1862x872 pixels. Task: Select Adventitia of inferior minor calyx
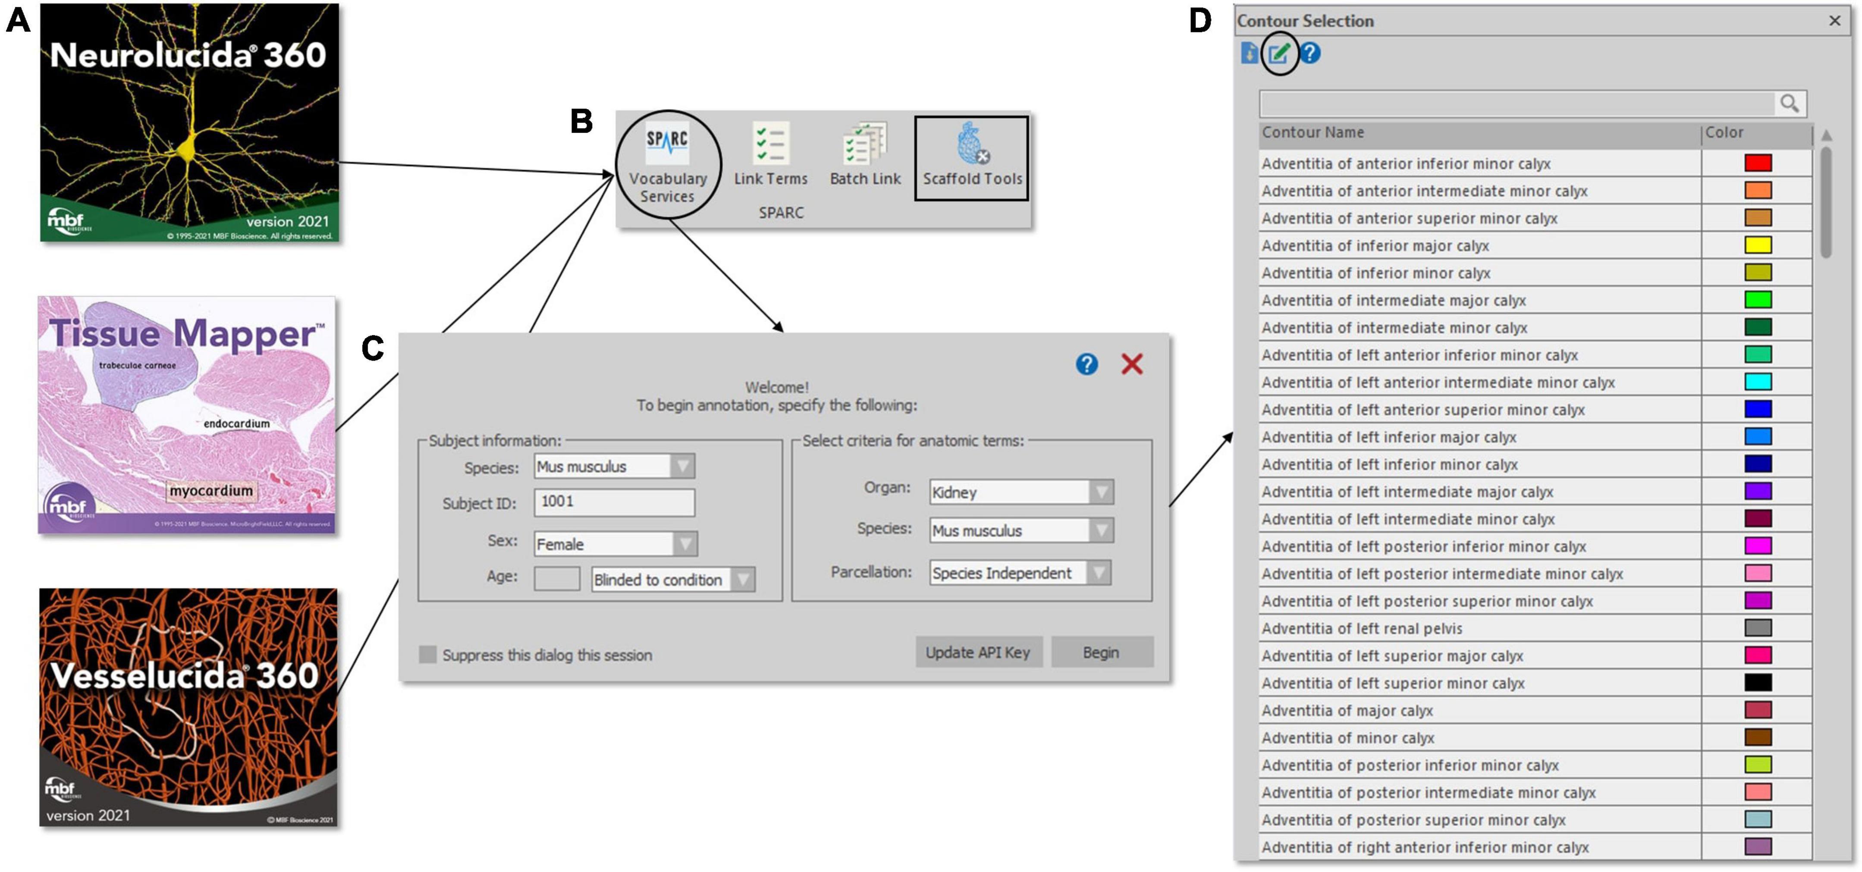(x=1535, y=273)
